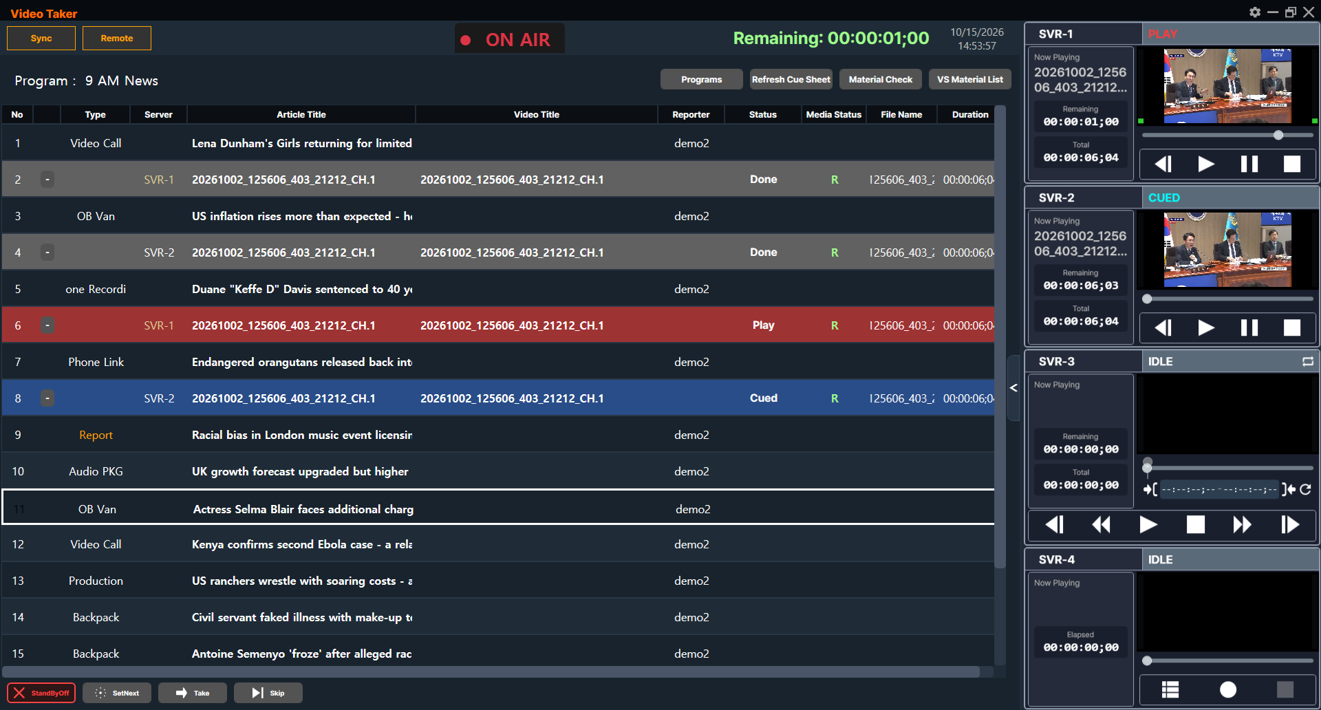
Task: Select the SVR-3 in/out timecode field
Action: point(1219,489)
